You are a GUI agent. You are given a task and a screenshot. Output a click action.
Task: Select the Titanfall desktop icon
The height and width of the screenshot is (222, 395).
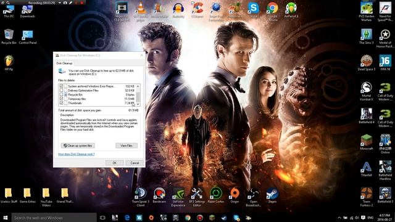[366, 169]
